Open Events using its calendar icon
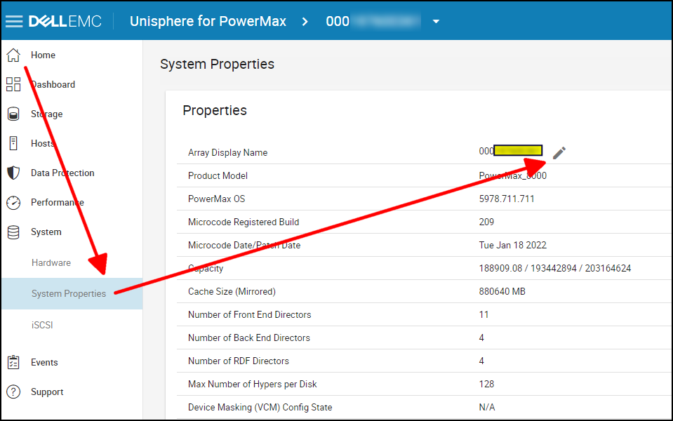Screen dimensions: 673x421 [13, 362]
